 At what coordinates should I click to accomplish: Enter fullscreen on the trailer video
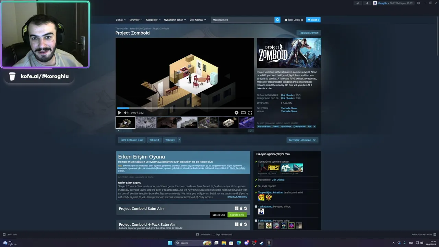[x=250, y=113]
